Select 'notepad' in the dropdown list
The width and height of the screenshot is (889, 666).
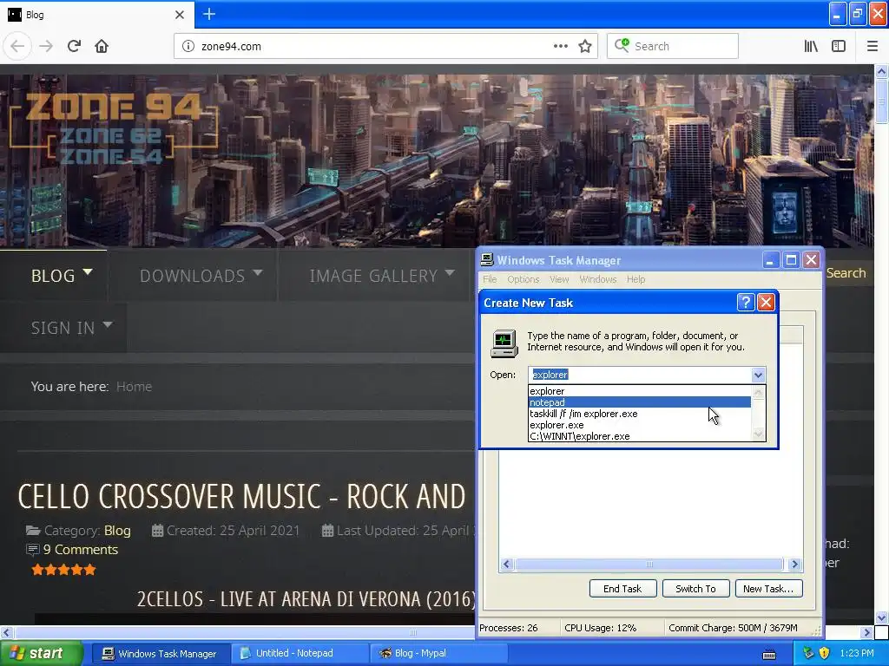coord(639,402)
